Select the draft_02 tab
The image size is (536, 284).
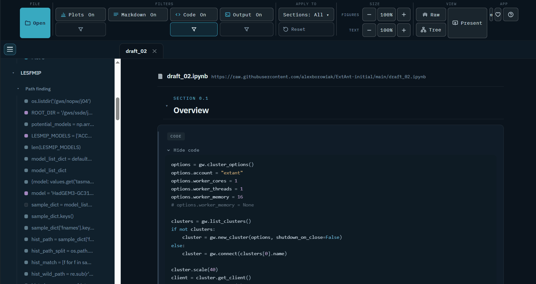pyautogui.click(x=136, y=51)
